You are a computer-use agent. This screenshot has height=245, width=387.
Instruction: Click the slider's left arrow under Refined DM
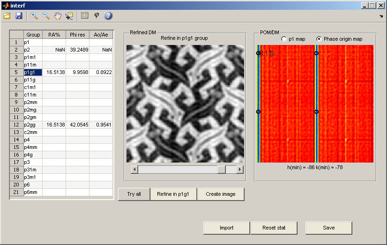[x=134, y=169]
